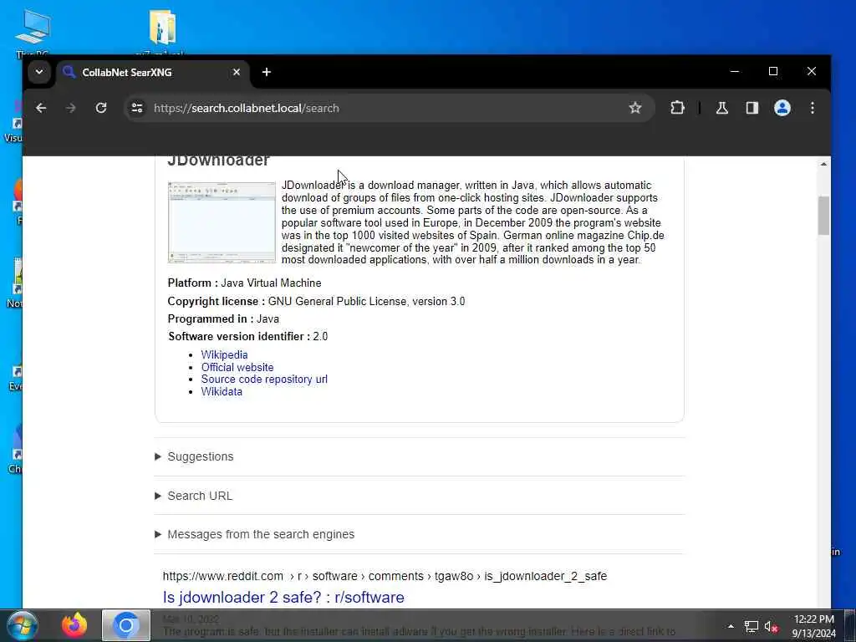Open the tab search dropdown
The width and height of the screenshot is (856, 642).
[39, 72]
